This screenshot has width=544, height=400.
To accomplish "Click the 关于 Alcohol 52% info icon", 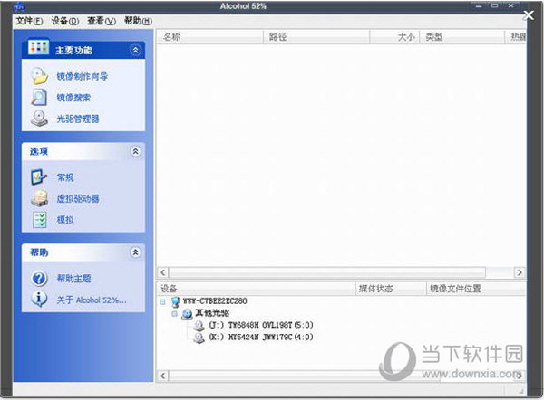I will (x=39, y=300).
